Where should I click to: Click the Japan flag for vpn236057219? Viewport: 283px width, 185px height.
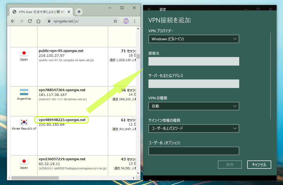click(24, 161)
